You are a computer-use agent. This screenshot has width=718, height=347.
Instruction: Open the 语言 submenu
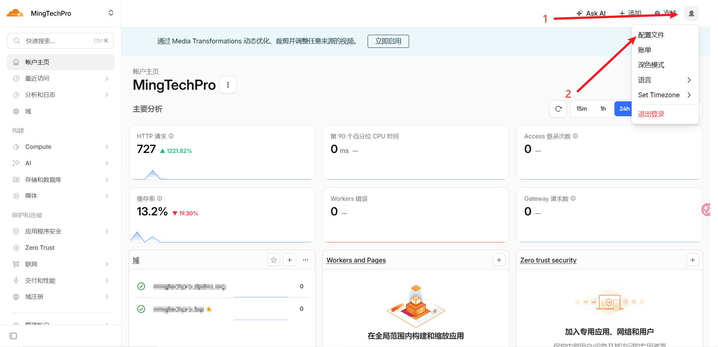665,80
